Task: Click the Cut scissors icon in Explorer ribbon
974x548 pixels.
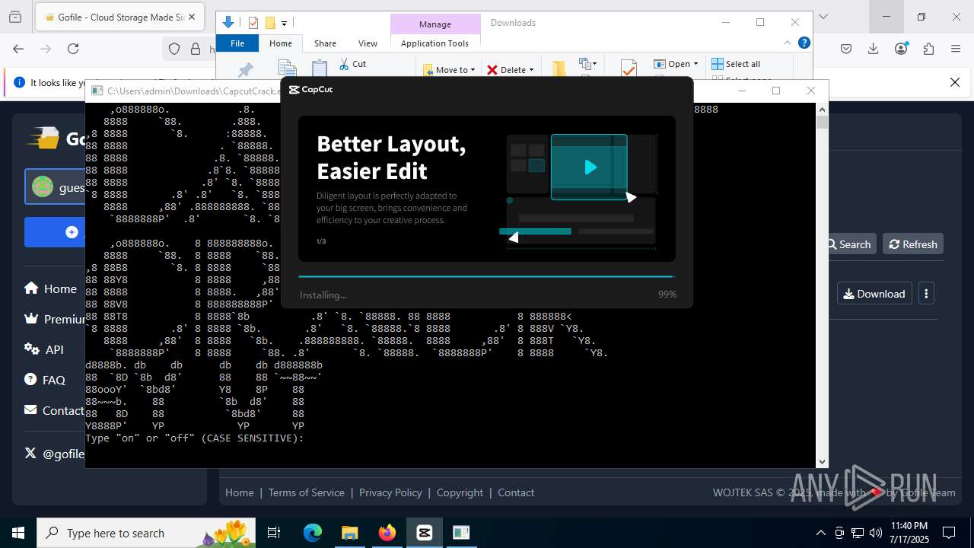Action: pos(343,64)
